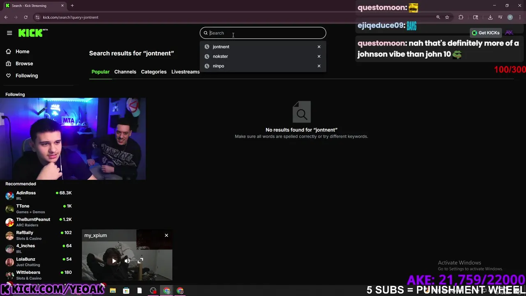The width and height of the screenshot is (526, 296).
Task: Open Wittlebears recommended channel
Action: point(39,275)
